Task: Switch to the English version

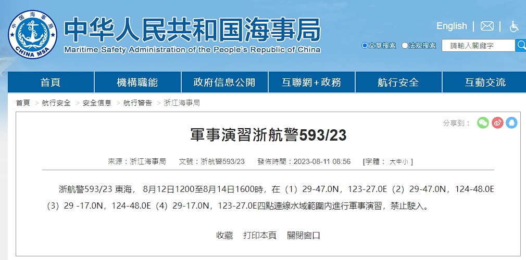Action: point(452,26)
